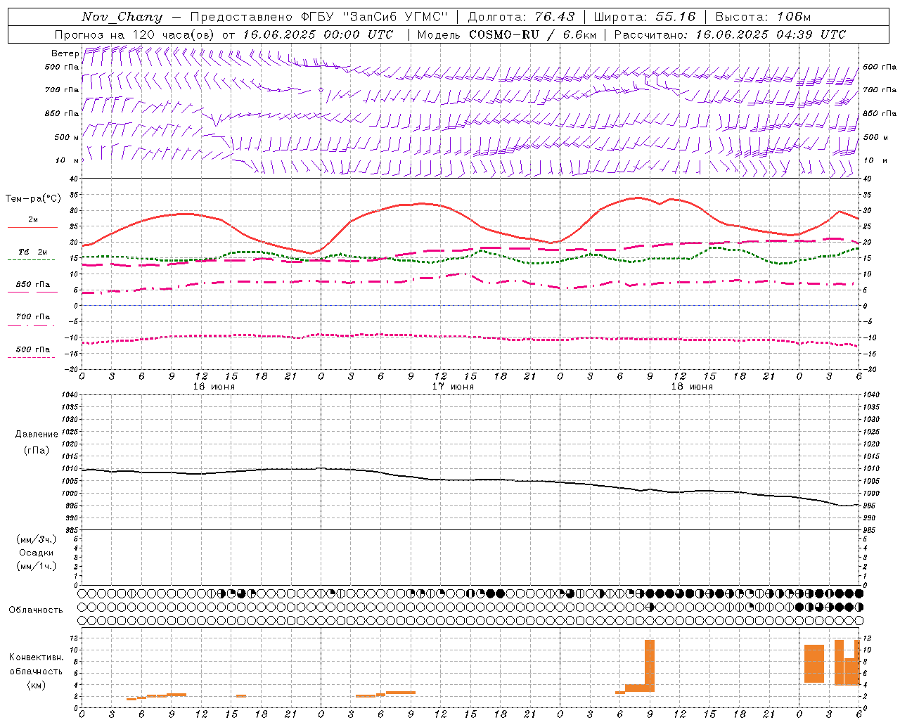Image resolution: width=900 pixels, height=720 pixels.
Task: Click the (мм/3ч.) precipitation unit label
Action: [x=36, y=539]
